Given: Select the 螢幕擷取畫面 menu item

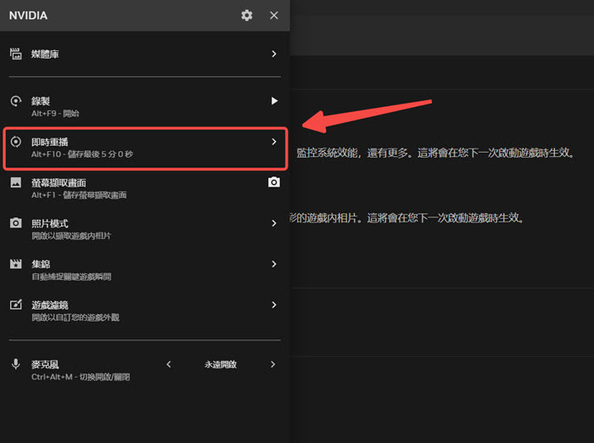Looking at the screenshot, I should [x=145, y=188].
